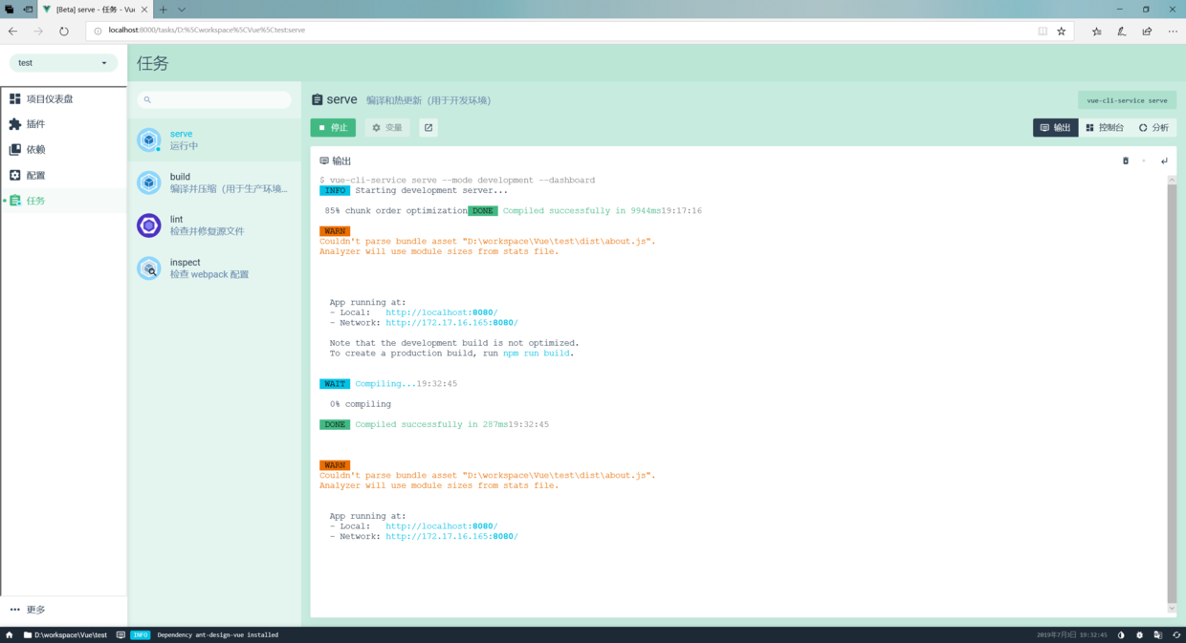Screen dimensions: 1186x643
Task: Select the serve task (运行中)
Action: (214, 139)
